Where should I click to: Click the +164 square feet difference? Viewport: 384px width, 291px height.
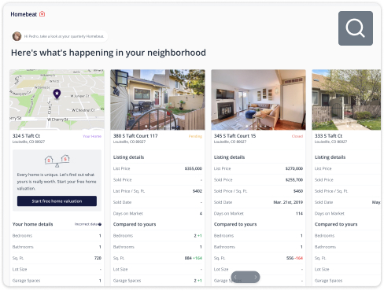(x=198, y=258)
